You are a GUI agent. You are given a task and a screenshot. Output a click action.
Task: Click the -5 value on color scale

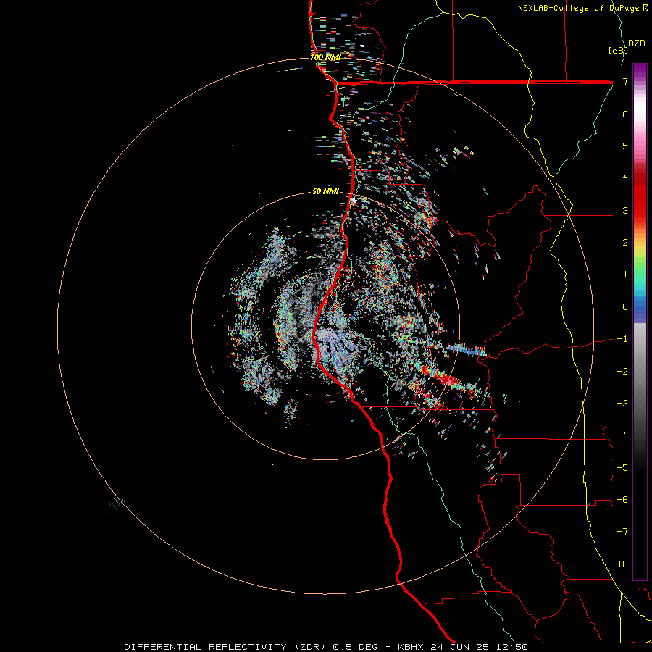pos(622,468)
